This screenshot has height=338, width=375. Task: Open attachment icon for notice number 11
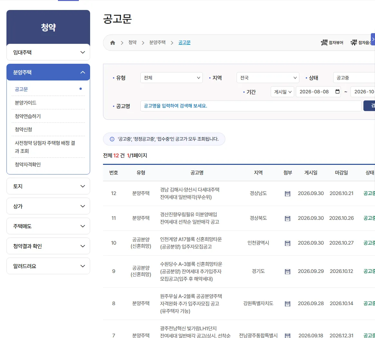point(287,218)
